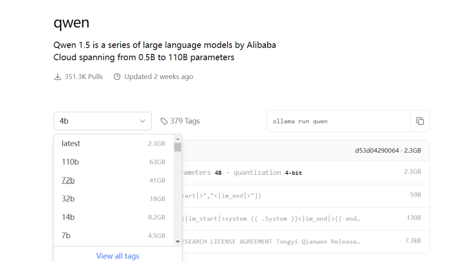Open the im_start system template row

pyautogui.click(x=306, y=219)
